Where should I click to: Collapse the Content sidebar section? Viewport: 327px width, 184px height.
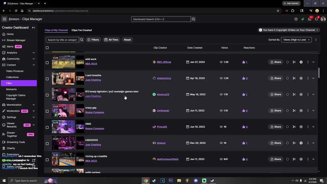33,65
